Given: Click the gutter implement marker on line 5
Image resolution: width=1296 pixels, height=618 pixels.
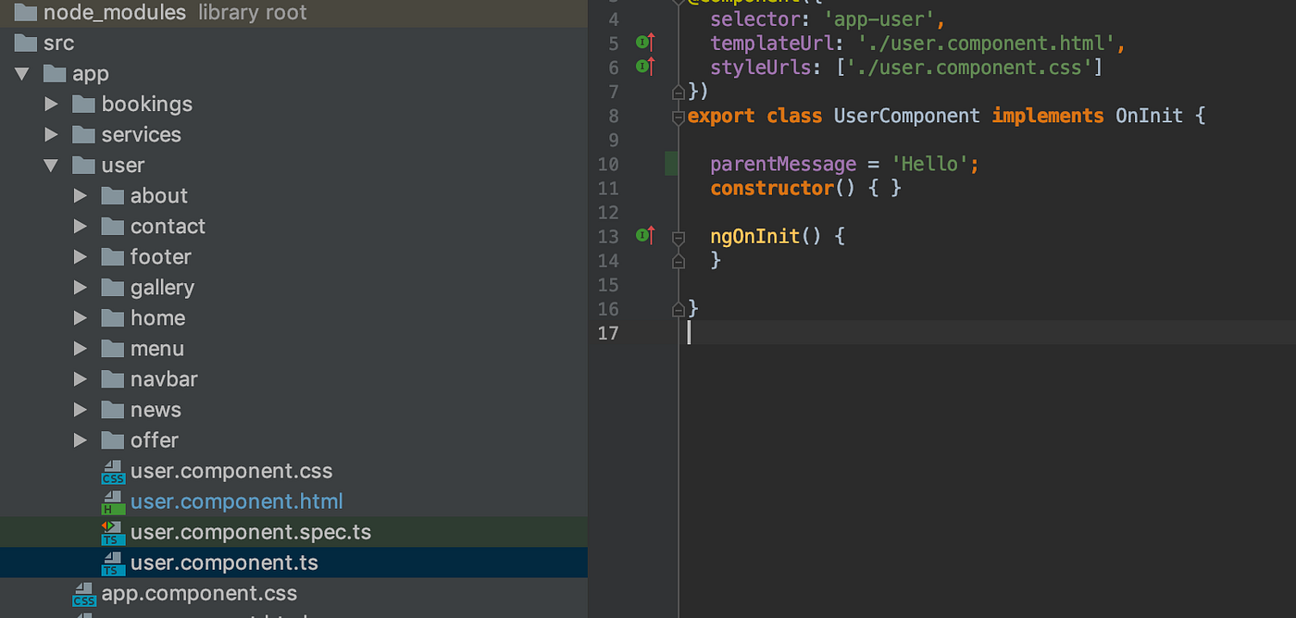Looking at the screenshot, I should (645, 43).
